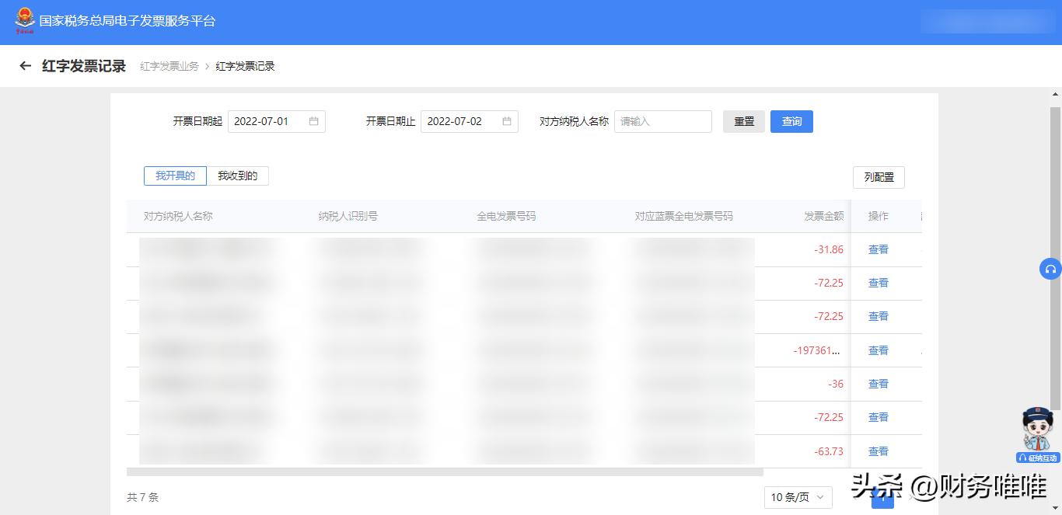This screenshot has height=515, width=1062.
Task: Click the back arrow beside 红字发票记录
Action: click(24, 66)
